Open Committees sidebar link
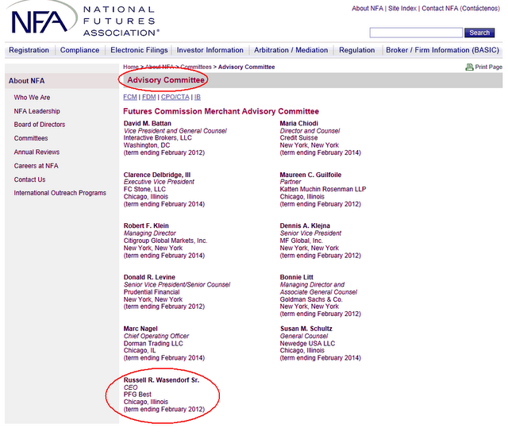508x447 pixels. (x=31, y=138)
